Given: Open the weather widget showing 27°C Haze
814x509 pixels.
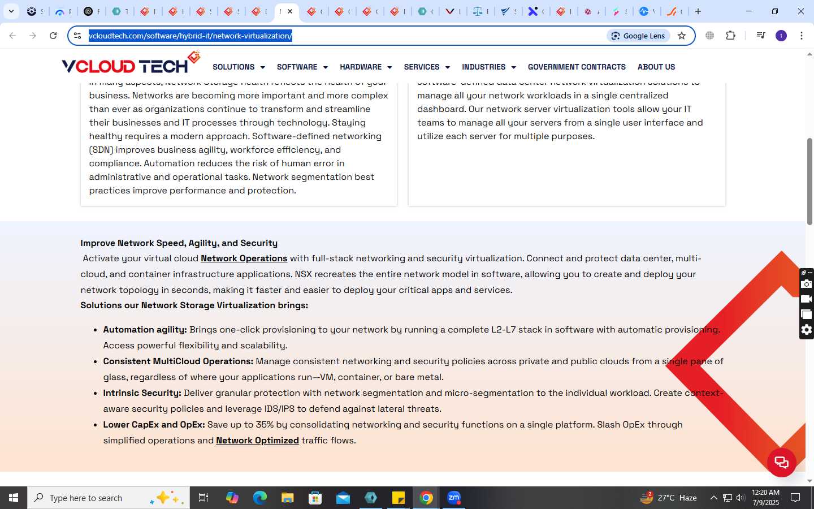Looking at the screenshot, I should pyautogui.click(x=668, y=498).
